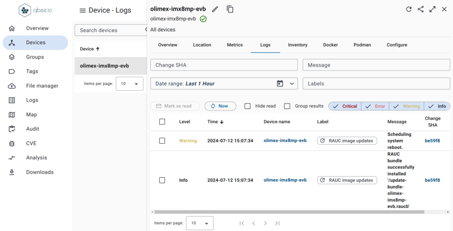453x231 pixels.
Task: Click the Analysis arrows icon in sidebar
Action: 11,158
